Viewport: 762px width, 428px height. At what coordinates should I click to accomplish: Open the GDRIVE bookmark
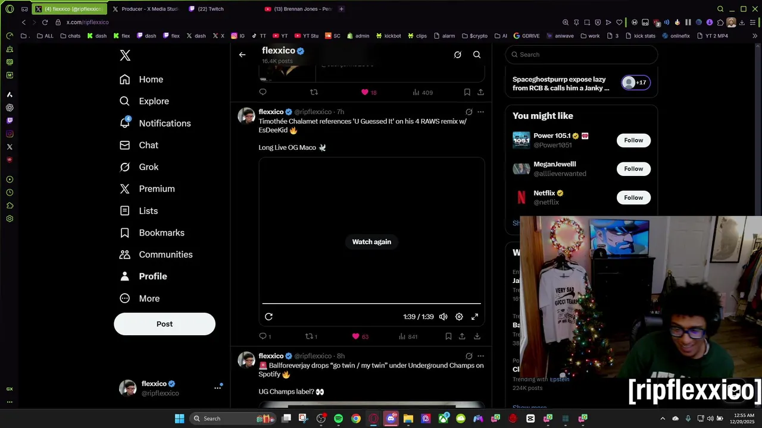526,36
